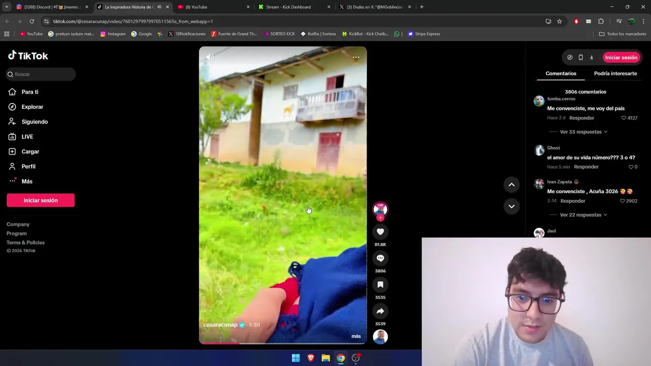Open the spinning sound disc avatar
This screenshot has width=651, height=366.
tap(380, 337)
